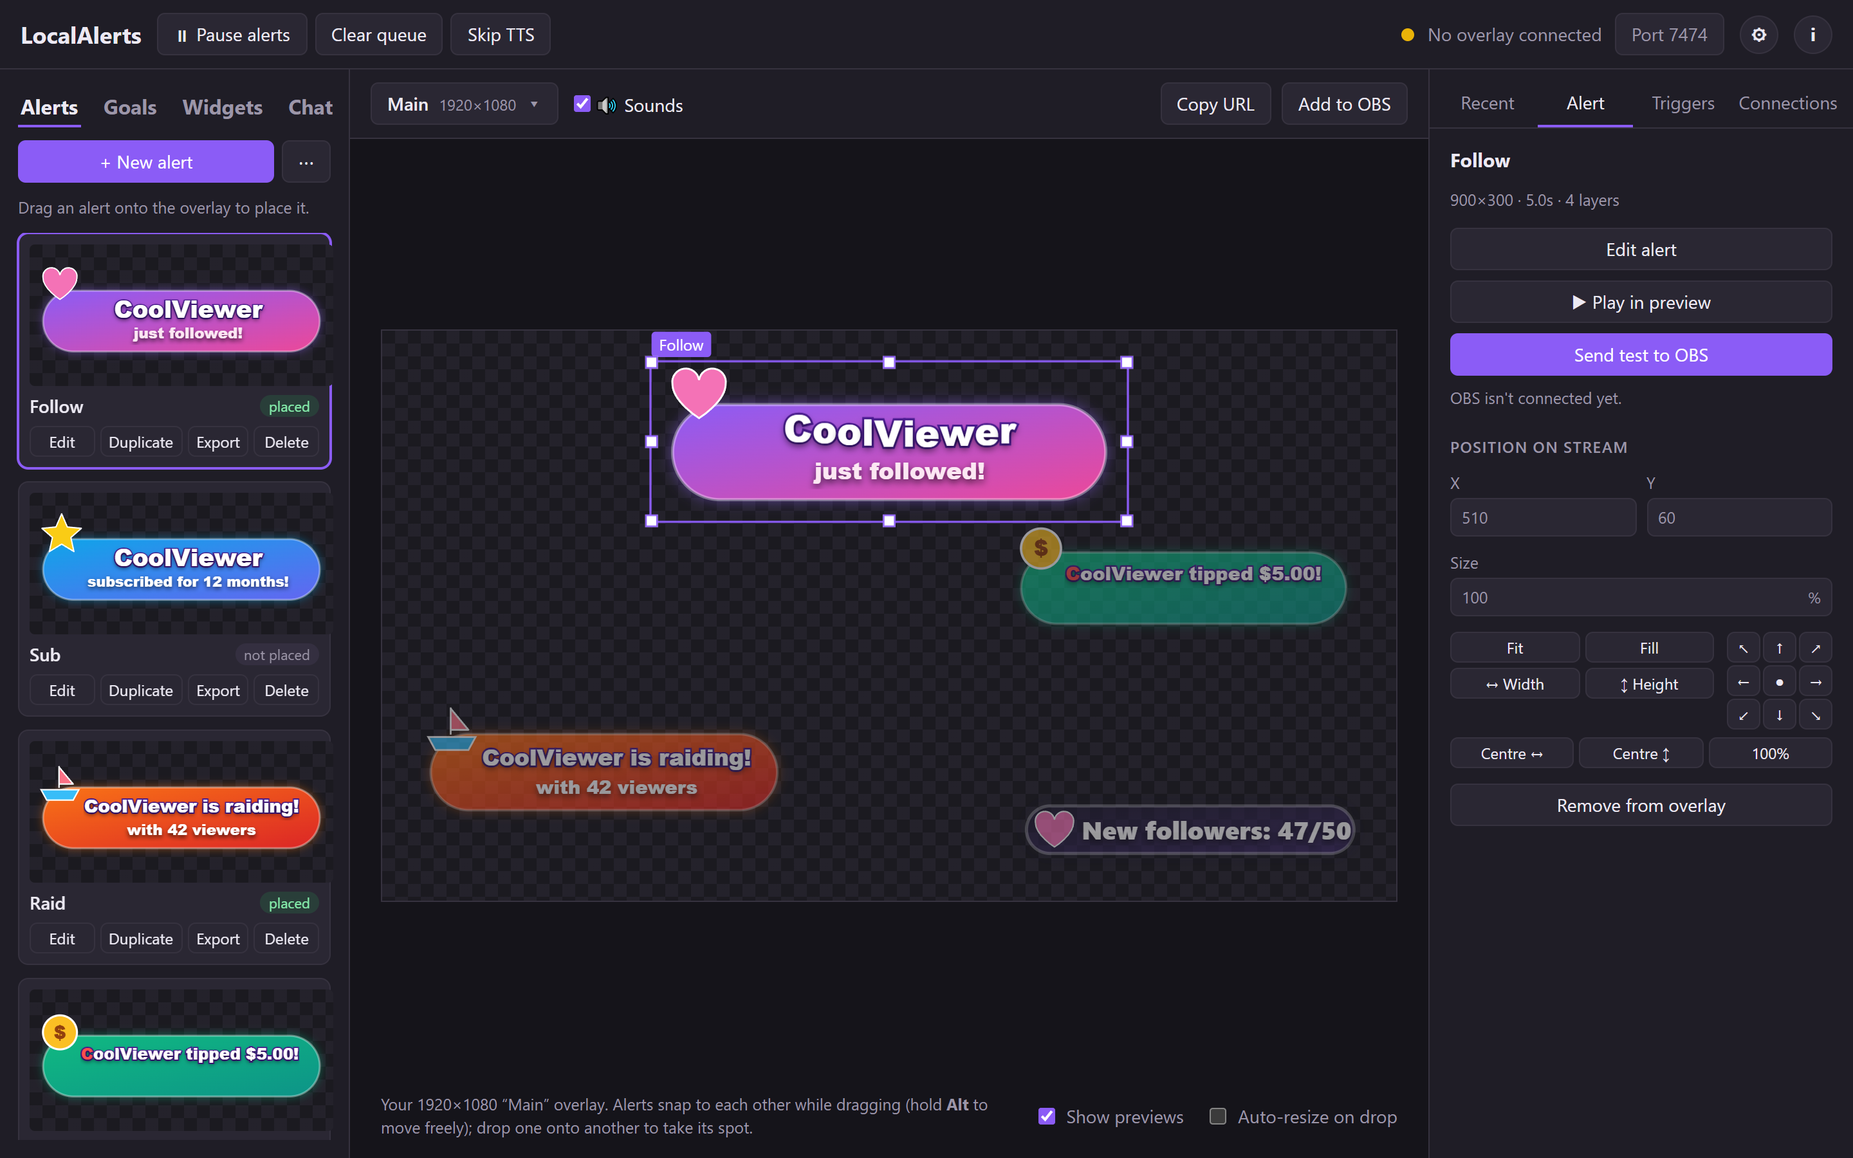
Task: Align alert to top-right corner arrow
Action: [x=1816, y=648]
